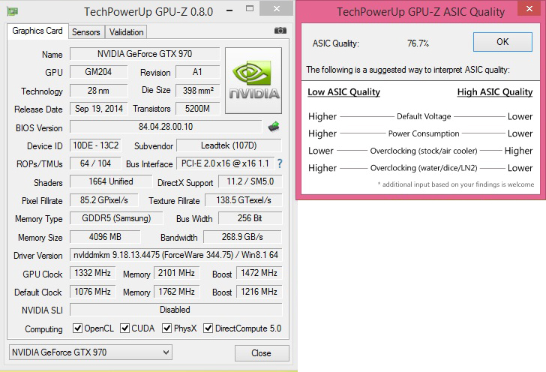546x372 pixels.
Task: Click the Bus Interface field PCI-E 2.0
Action: coord(225,163)
